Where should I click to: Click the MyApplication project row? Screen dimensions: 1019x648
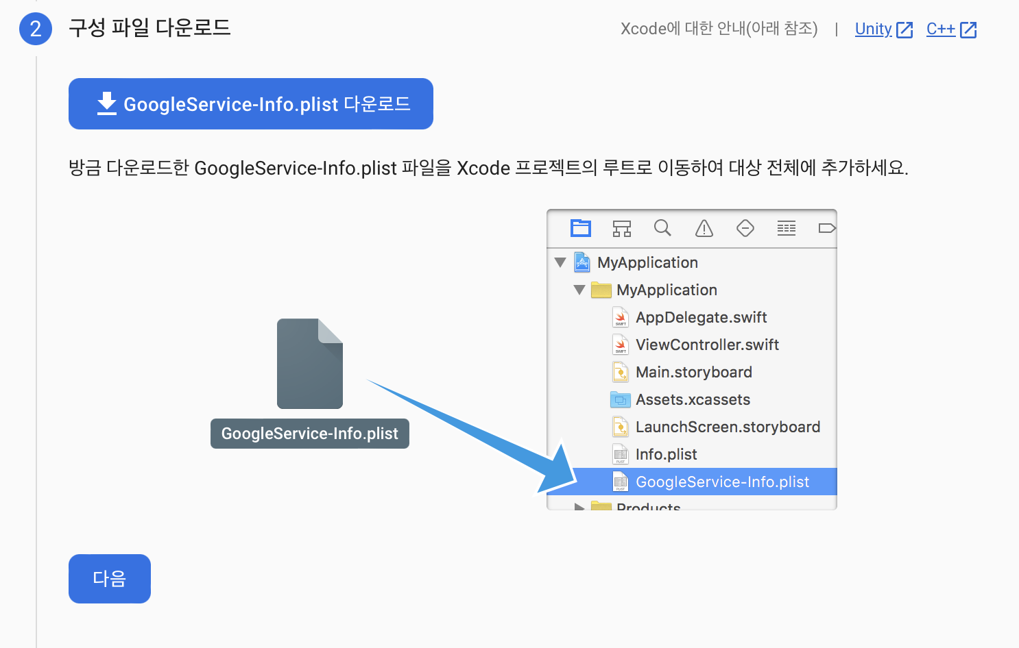[x=692, y=262]
